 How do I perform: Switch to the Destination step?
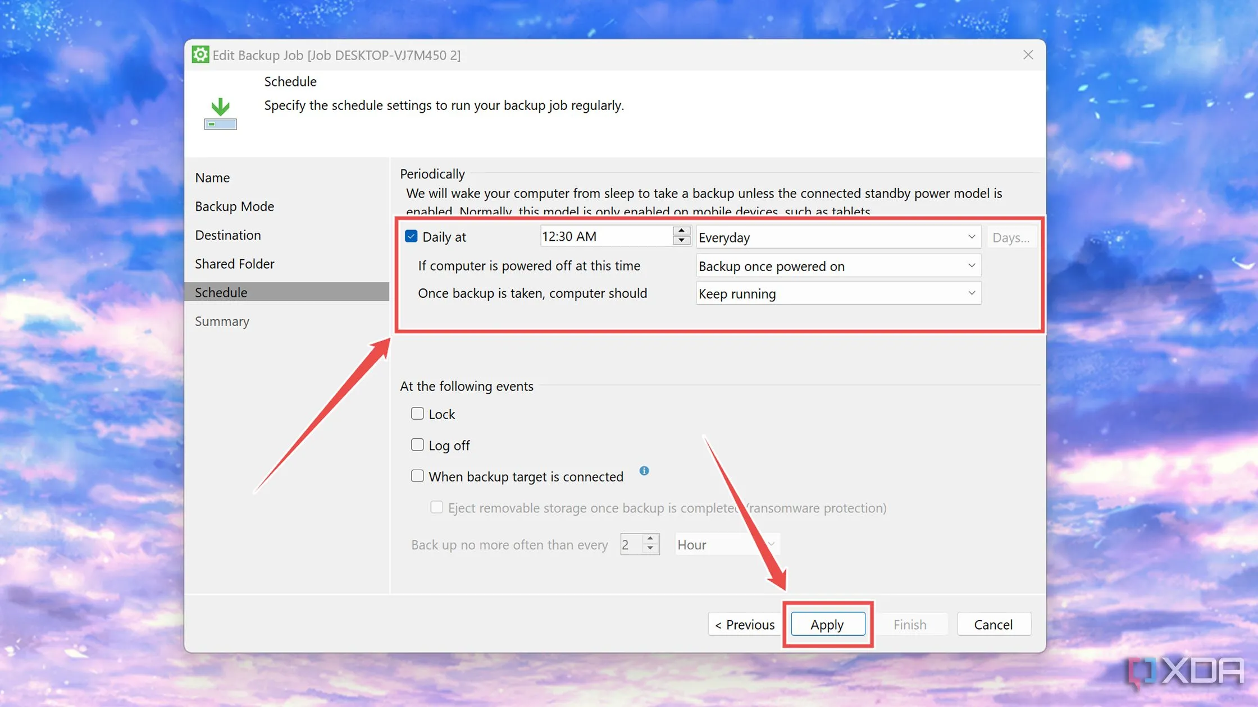(x=228, y=235)
